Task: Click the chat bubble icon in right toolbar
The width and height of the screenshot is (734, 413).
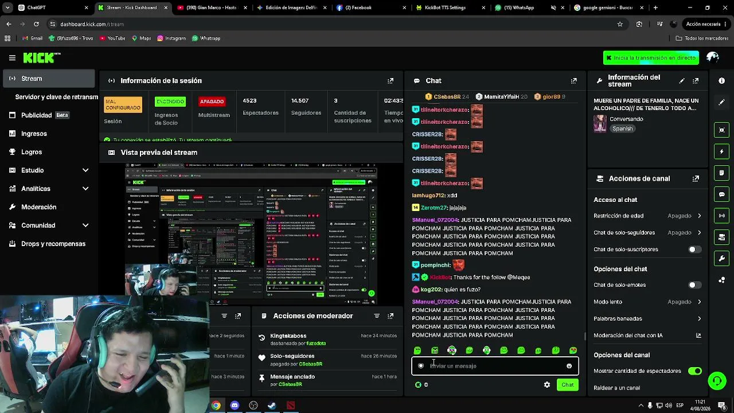Action: (722, 194)
